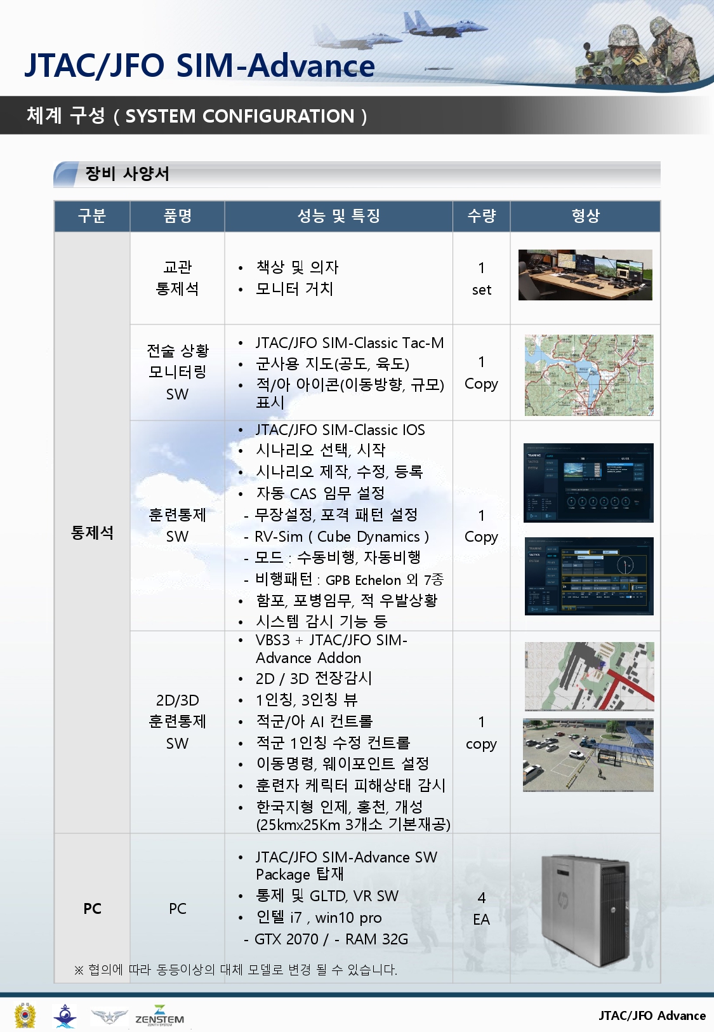The width and height of the screenshot is (714, 1032).
Task: Click '시스템 감시 기능 등' bullet
Action: (321, 621)
